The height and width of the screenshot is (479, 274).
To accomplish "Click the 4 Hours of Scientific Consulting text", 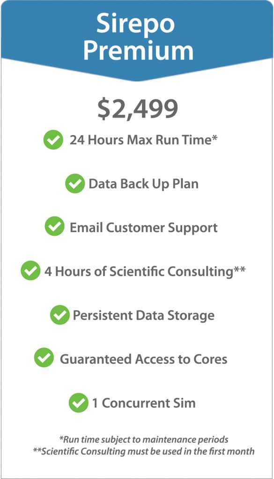I will [140, 272].
